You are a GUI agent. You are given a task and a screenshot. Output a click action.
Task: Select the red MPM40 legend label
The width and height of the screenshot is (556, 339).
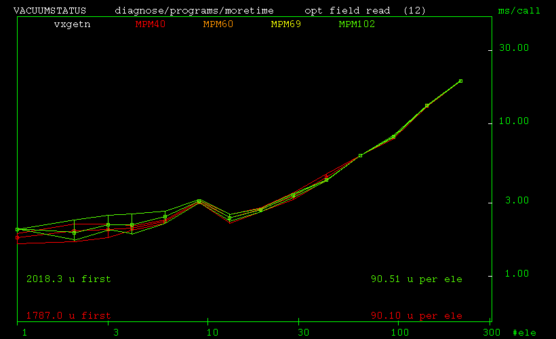click(151, 24)
